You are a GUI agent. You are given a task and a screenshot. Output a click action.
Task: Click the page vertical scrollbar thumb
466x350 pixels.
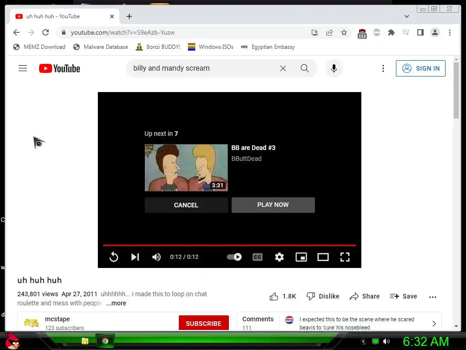[456, 90]
